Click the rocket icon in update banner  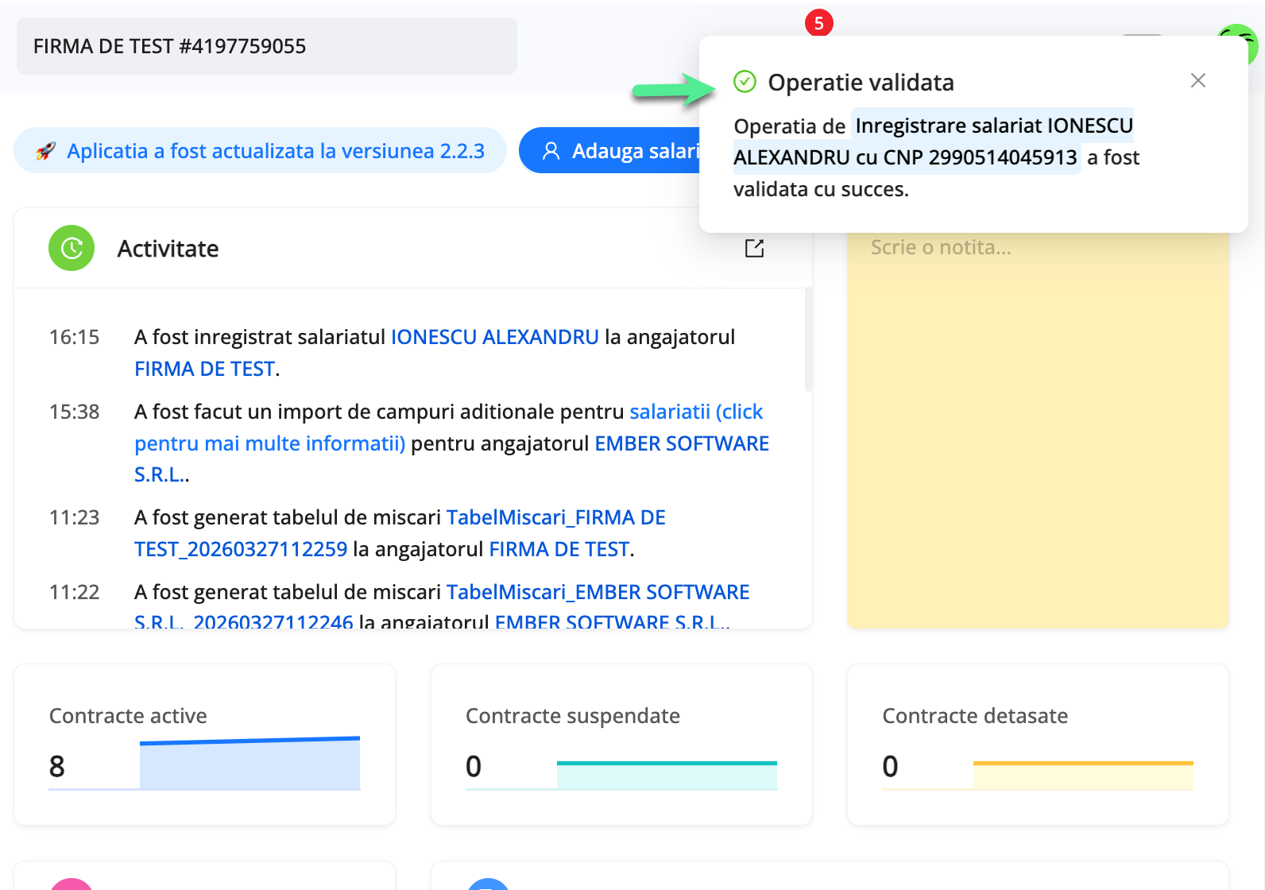(x=45, y=151)
